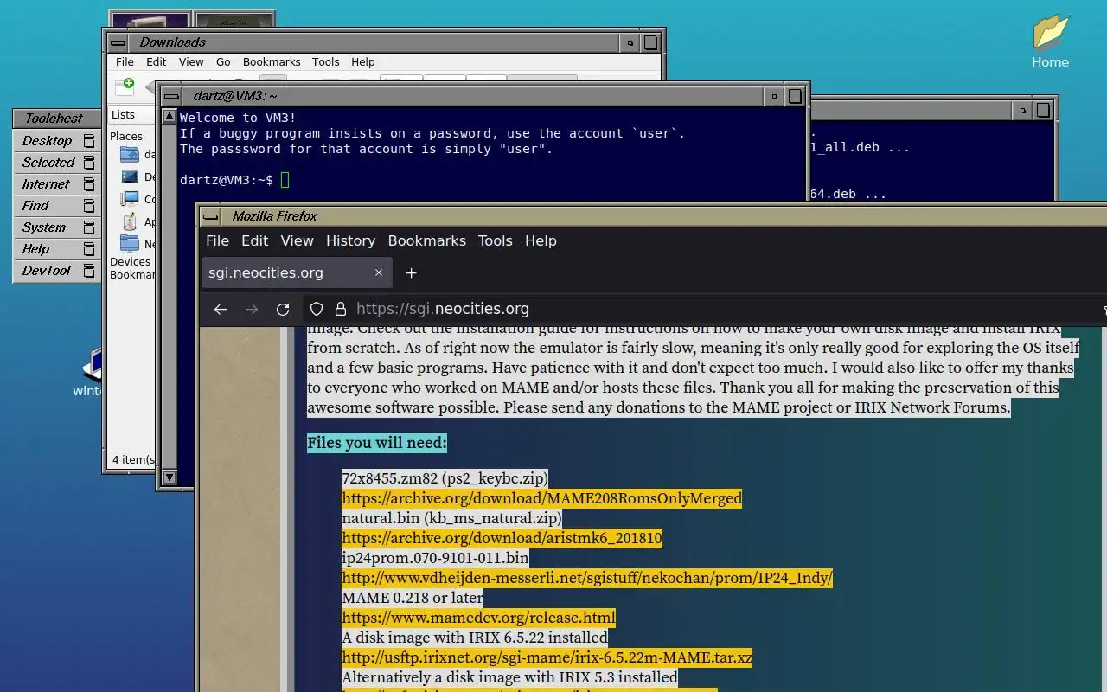This screenshot has height=692, width=1107.
Task: Open File menu in Downloads window
Action: coord(125,62)
